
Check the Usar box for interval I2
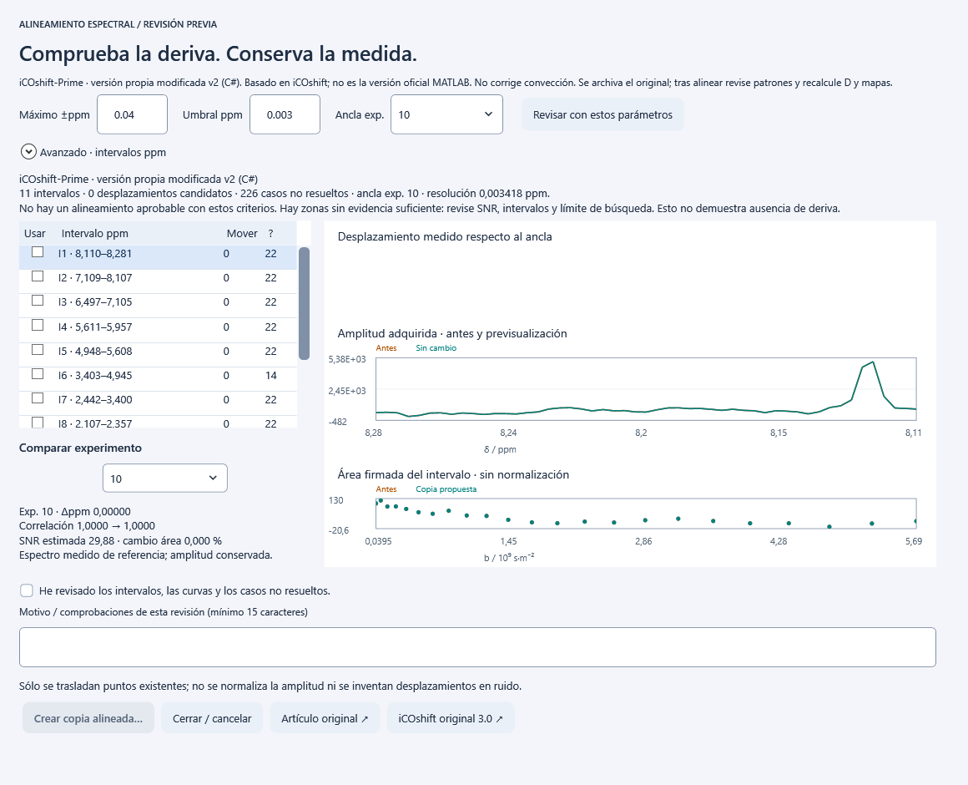[x=38, y=276]
